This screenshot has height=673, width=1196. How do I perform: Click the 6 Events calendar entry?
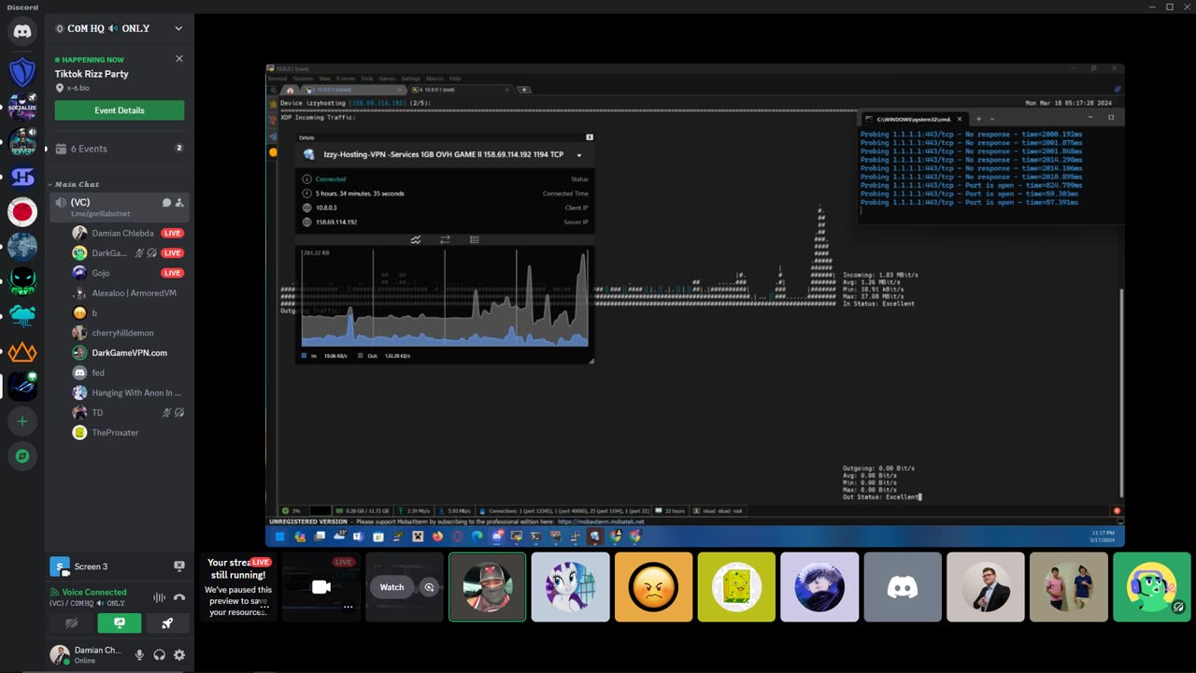point(120,149)
